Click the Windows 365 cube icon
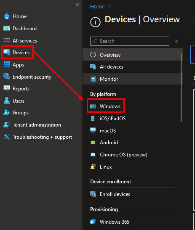This screenshot has height=230, width=195. [x=93, y=222]
